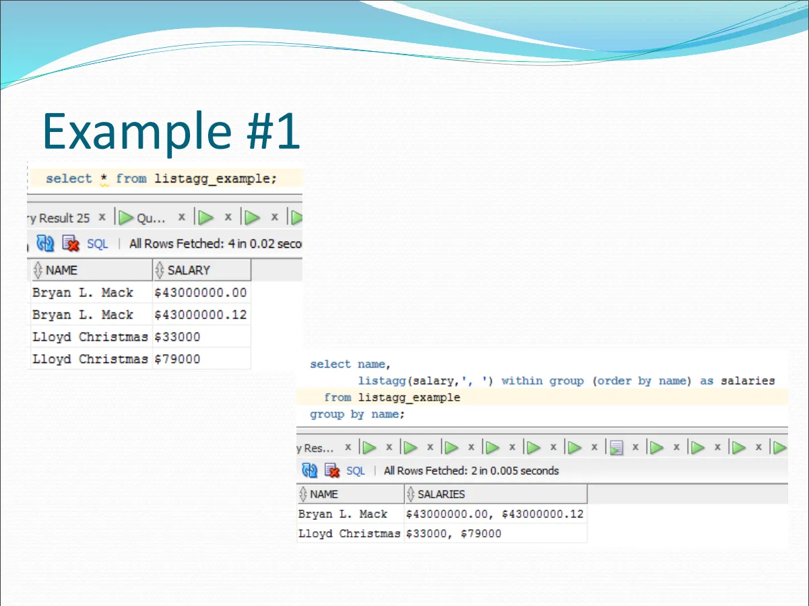
Task: Close the document-icon script output tab
Action: point(635,447)
